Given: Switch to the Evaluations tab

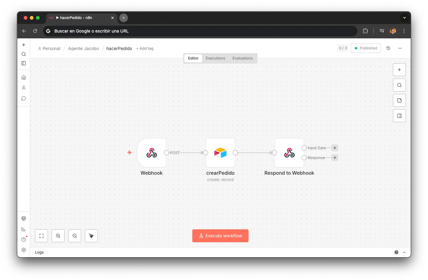Looking at the screenshot, I should click(242, 58).
